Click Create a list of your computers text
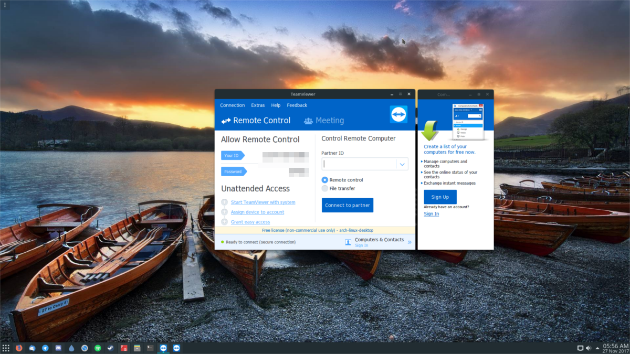This screenshot has height=354, width=630. click(x=450, y=149)
